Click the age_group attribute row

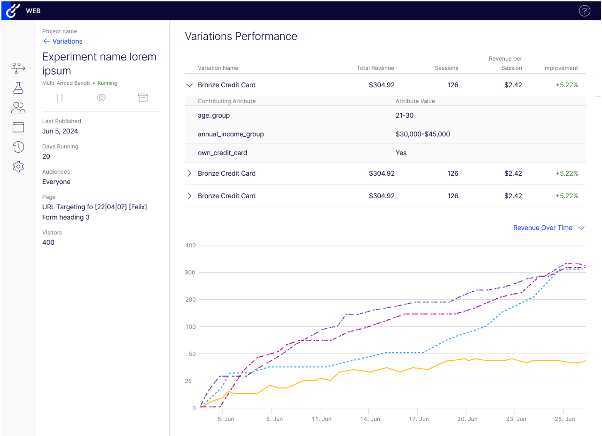pyautogui.click(x=385, y=115)
